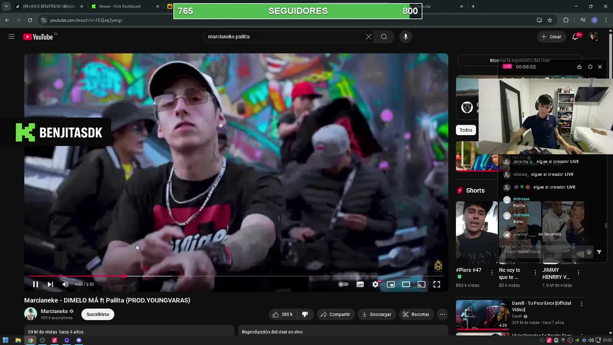Bookmark this page with the star
The width and height of the screenshot is (613, 345).
[550, 20]
